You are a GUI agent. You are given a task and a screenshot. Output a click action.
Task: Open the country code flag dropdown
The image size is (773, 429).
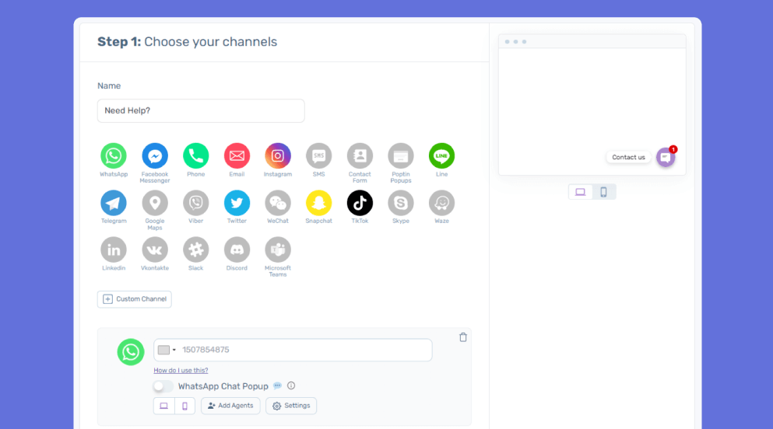[x=167, y=350]
